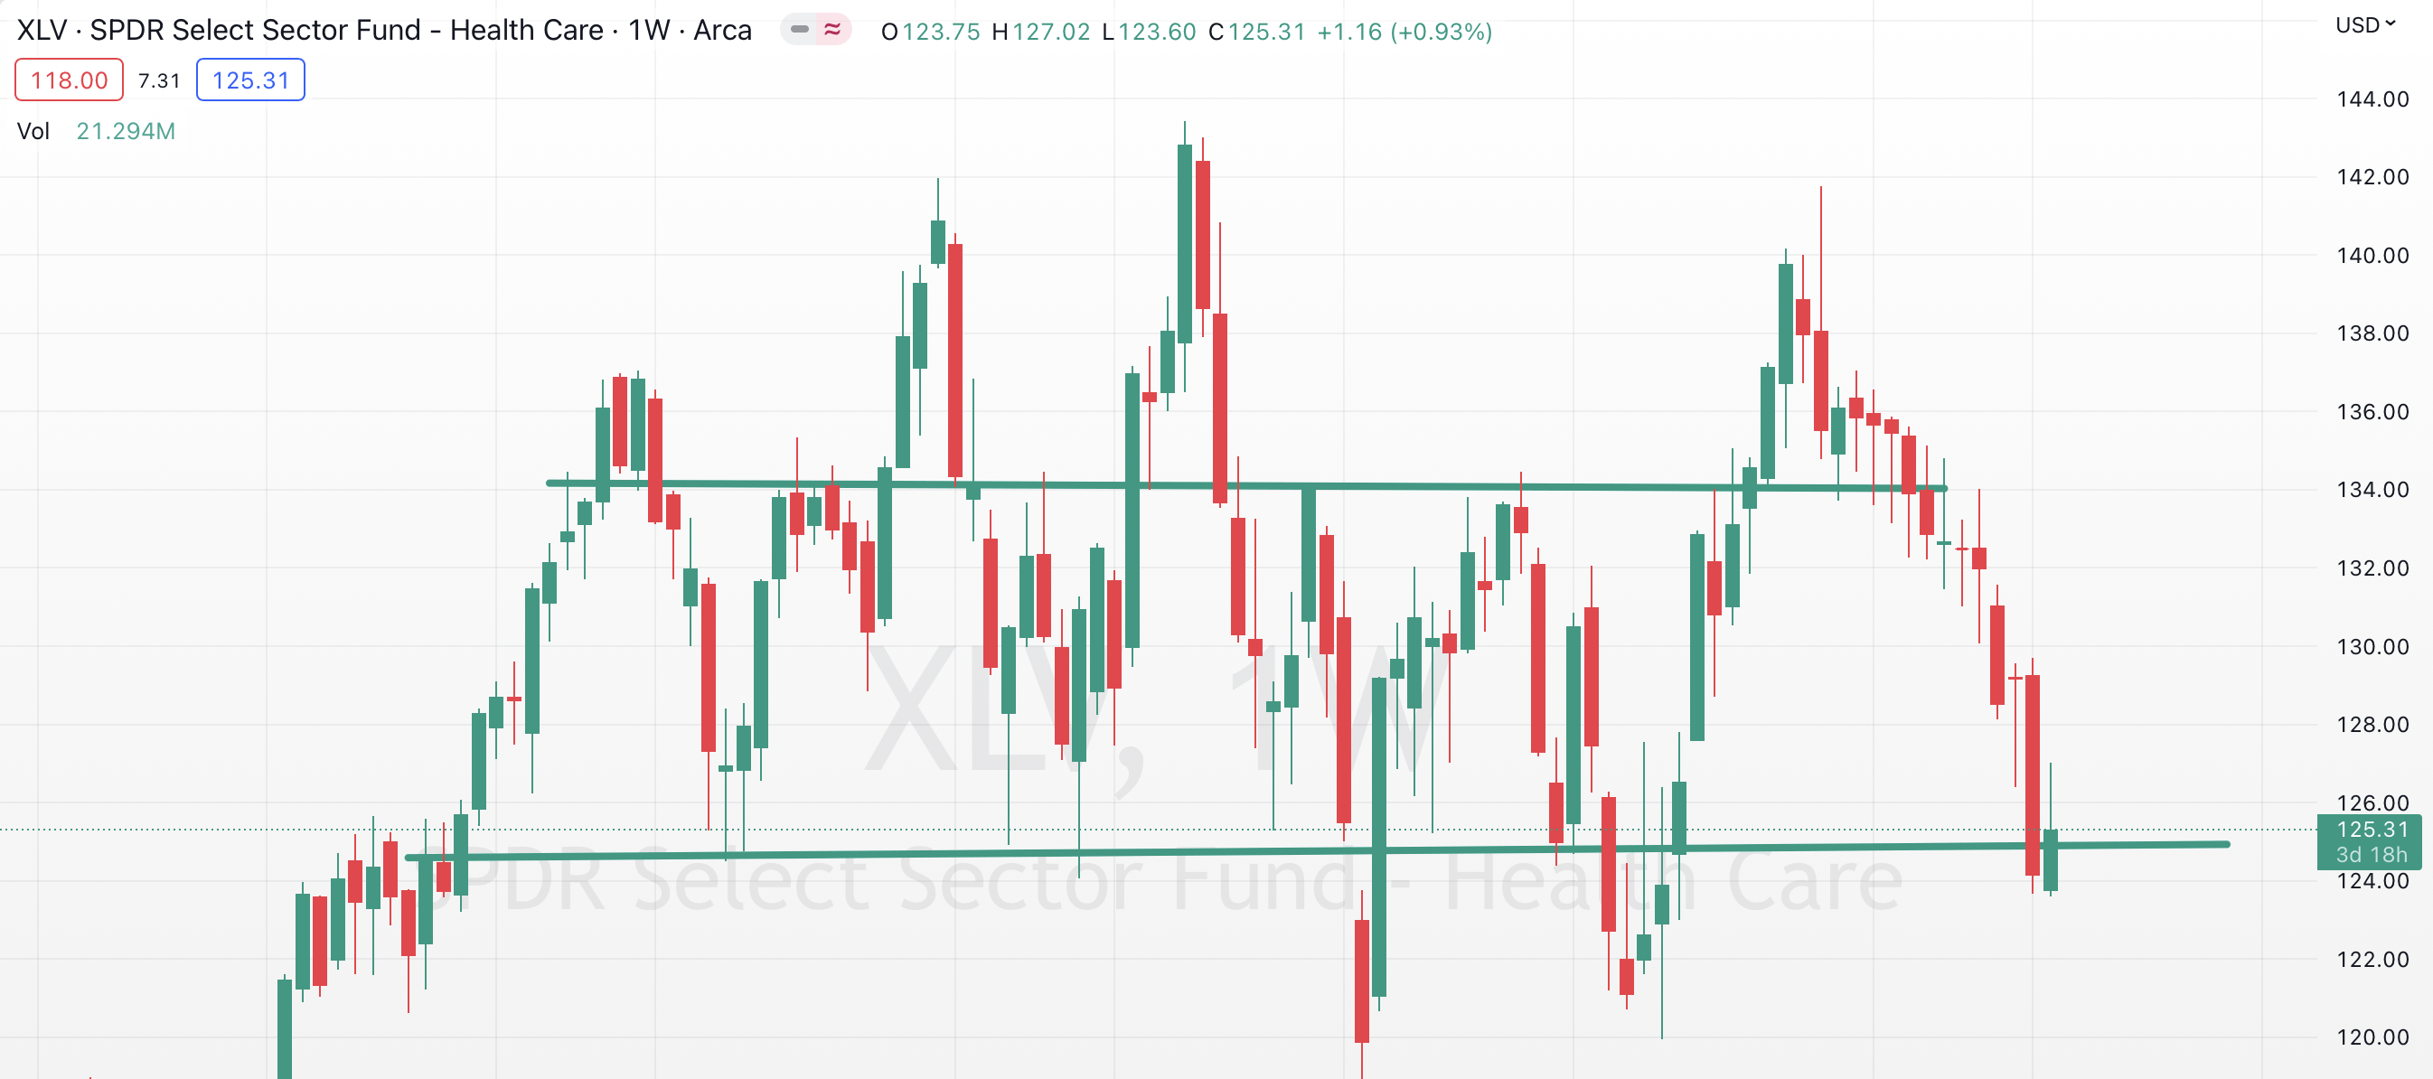Click the +1.16 (+0.93%) change value
The image size is (2433, 1079).
coord(1404,33)
